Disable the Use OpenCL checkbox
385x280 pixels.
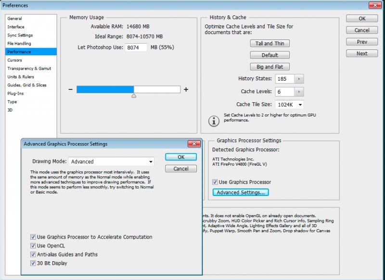click(x=33, y=246)
